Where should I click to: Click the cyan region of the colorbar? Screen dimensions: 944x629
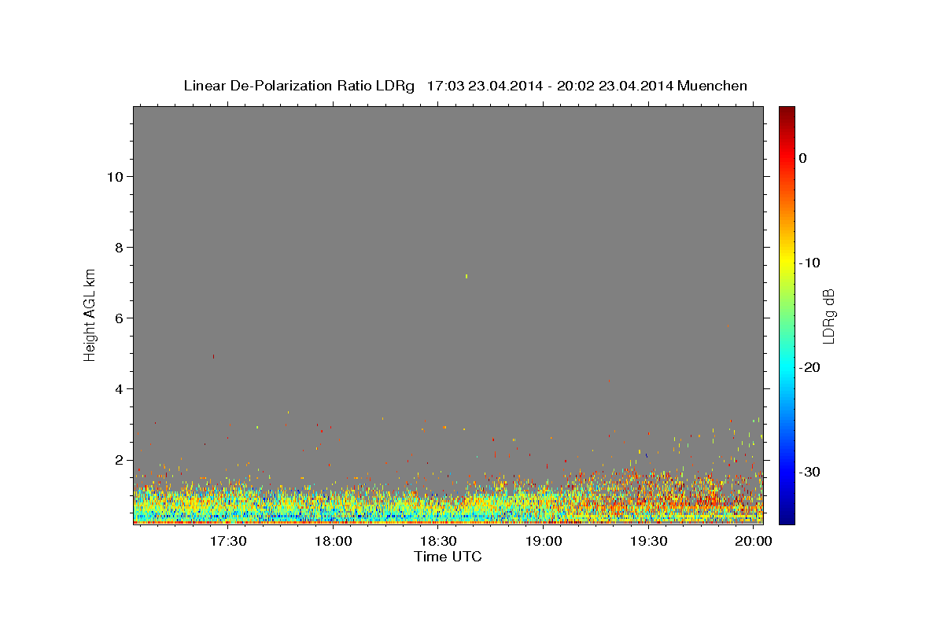[x=787, y=367]
